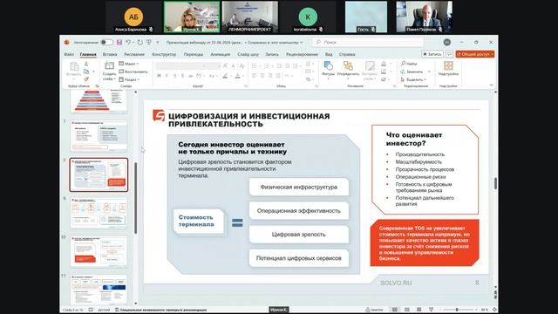Click the text highlight color button
Screen dimensions: 558x314
point(225,76)
